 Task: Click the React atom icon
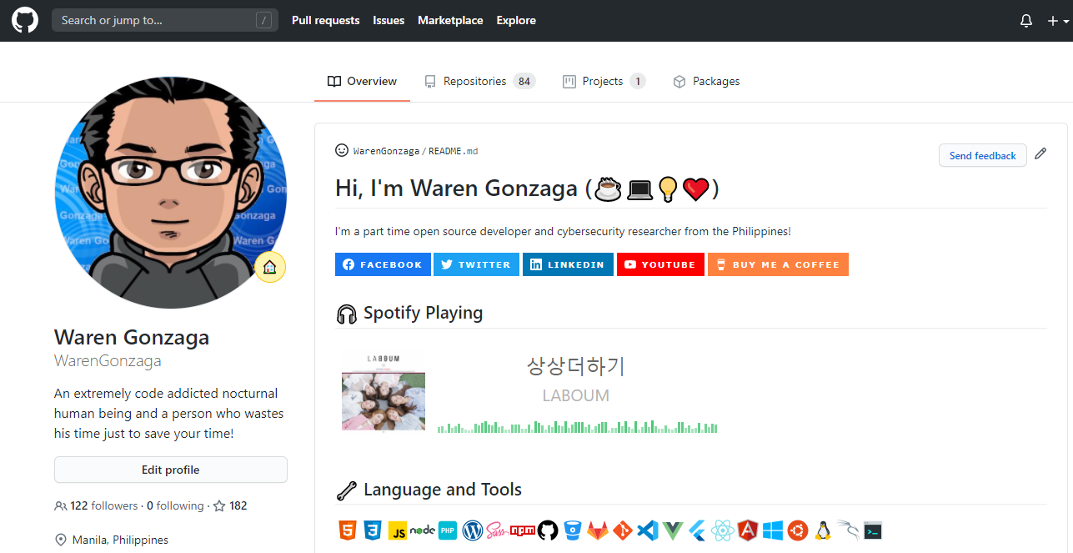pyautogui.click(x=723, y=530)
